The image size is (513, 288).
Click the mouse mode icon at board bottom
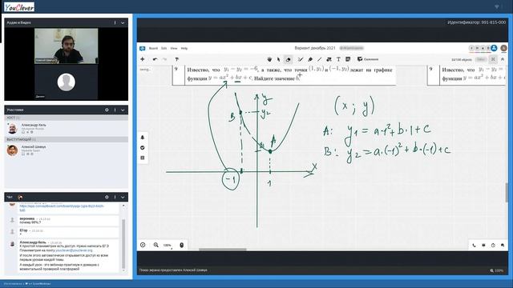[182, 245]
